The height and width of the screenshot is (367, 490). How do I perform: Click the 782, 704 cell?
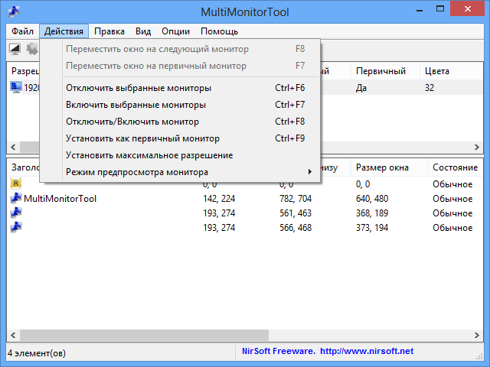point(296,199)
